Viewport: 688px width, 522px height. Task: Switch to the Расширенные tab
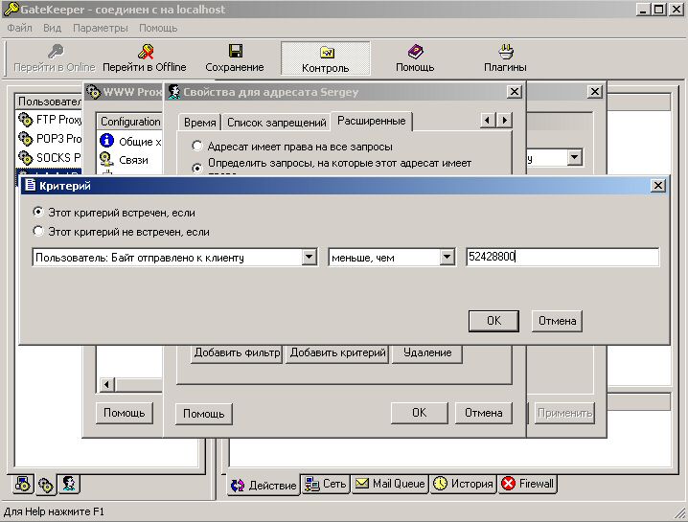(x=372, y=121)
